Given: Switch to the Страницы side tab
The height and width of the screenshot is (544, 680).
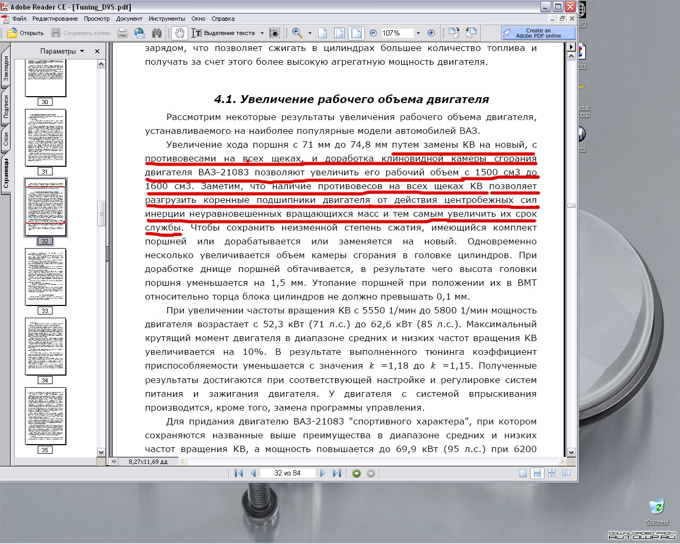Looking at the screenshot, I should tap(5, 174).
